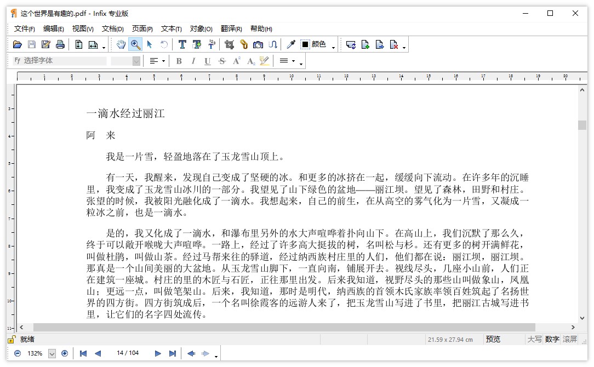
Task: Open the zoom level dropdown
Action: coord(52,353)
